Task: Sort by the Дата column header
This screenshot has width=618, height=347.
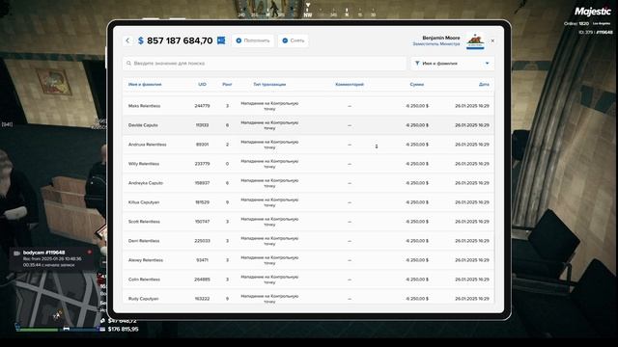Action: (485, 84)
